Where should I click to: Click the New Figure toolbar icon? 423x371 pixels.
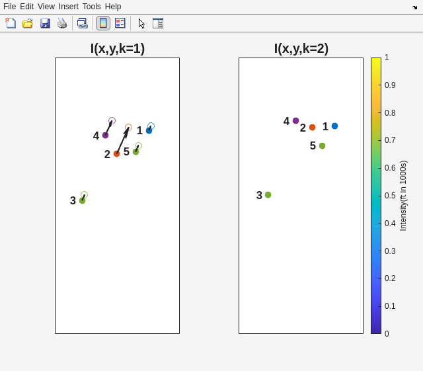click(x=11, y=23)
